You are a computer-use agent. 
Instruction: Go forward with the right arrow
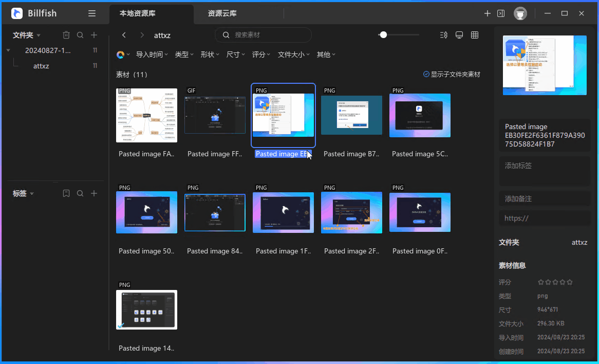pos(142,35)
